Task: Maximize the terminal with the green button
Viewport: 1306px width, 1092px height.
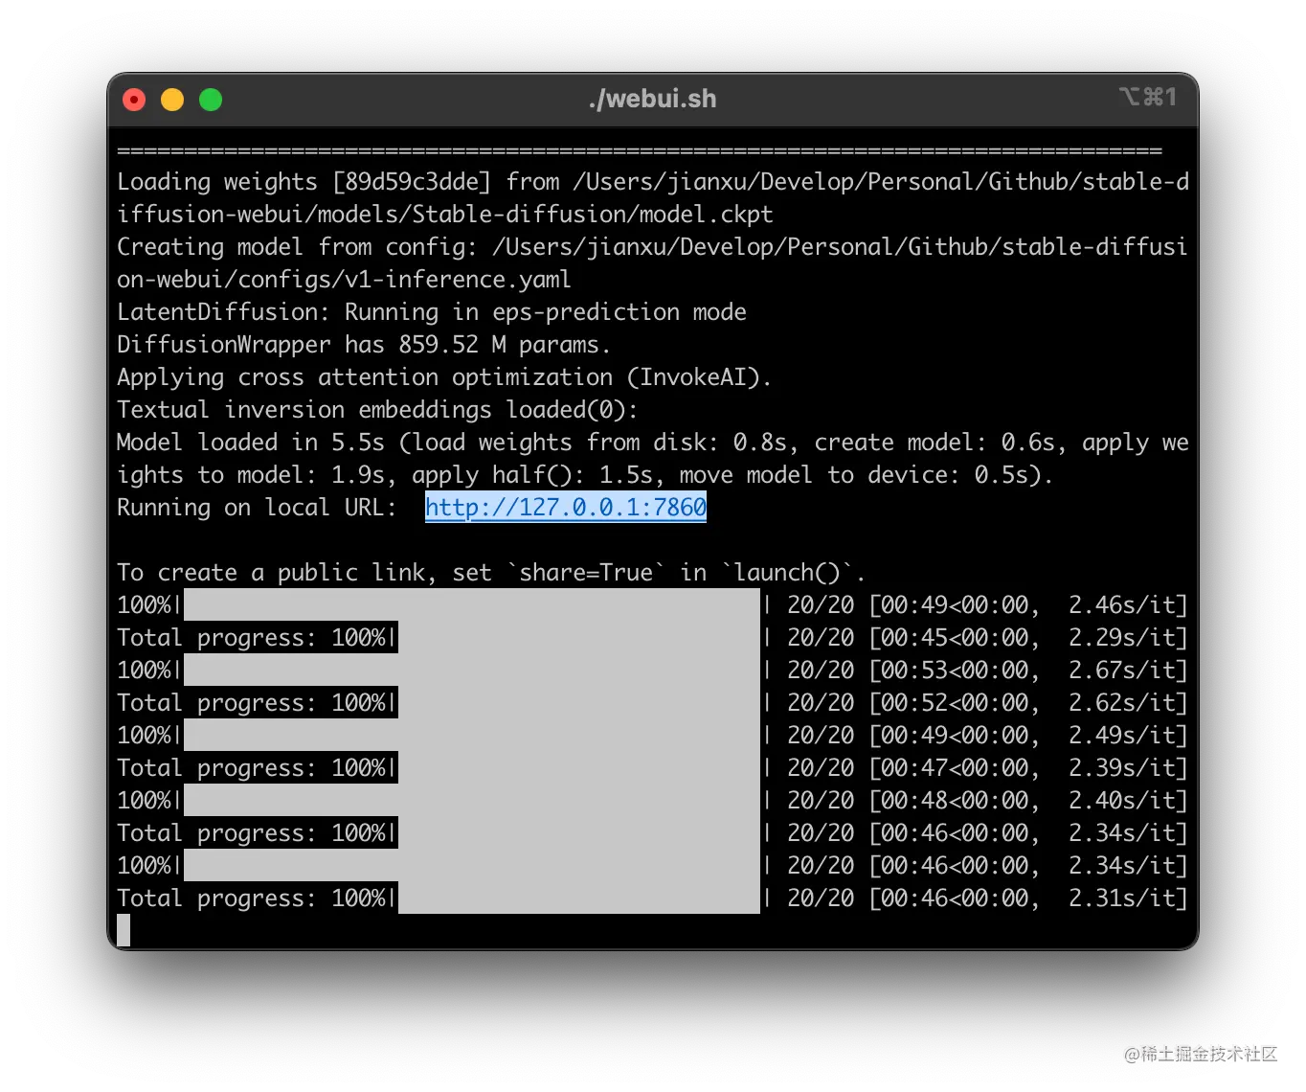Action: 211,100
